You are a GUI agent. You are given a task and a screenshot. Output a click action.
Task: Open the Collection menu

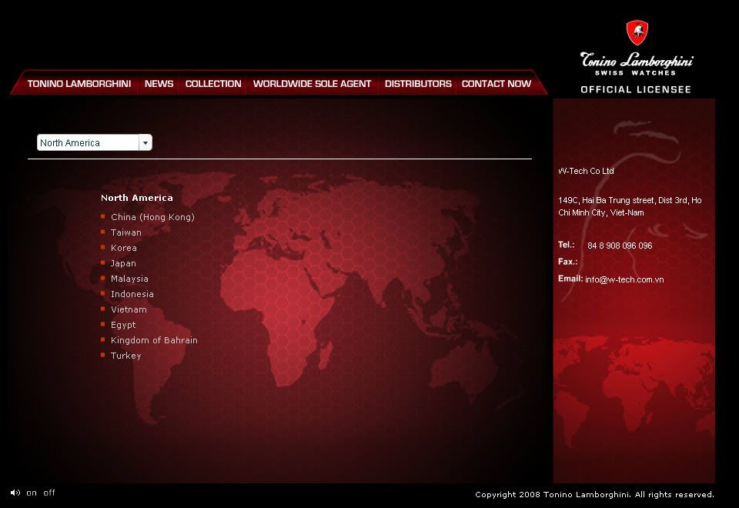pos(213,83)
